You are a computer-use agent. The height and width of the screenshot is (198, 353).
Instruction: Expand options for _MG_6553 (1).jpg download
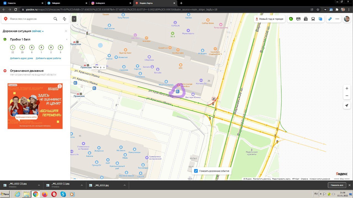[82, 185]
